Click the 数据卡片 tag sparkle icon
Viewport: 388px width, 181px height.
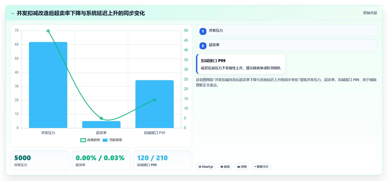255,167
